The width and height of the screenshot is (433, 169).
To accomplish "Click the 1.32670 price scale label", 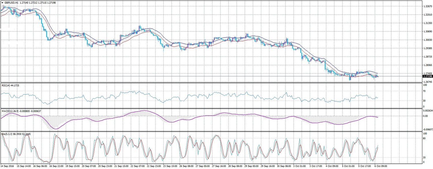I will (x=427, y=6).
